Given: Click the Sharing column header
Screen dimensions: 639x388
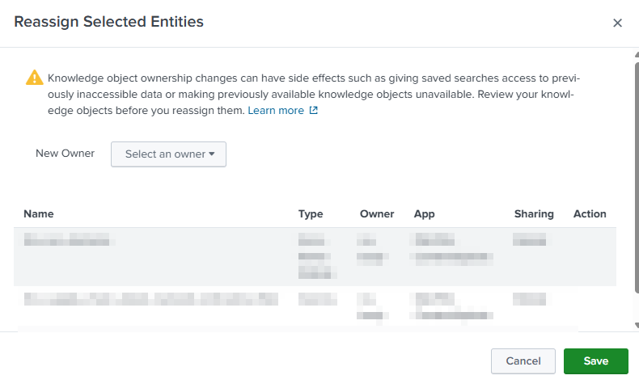Looking at the screenshot, I should (534, 214).
